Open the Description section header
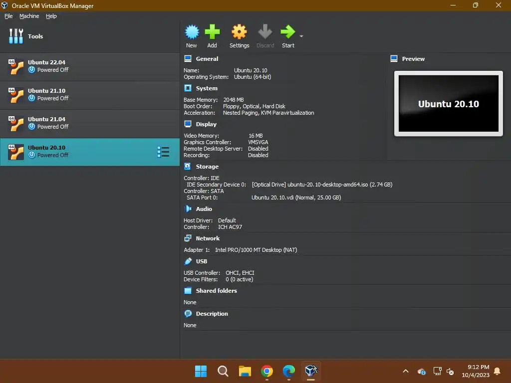Image resolution: width=511 pixels, height=383 pixels. [x=212, y=314]
